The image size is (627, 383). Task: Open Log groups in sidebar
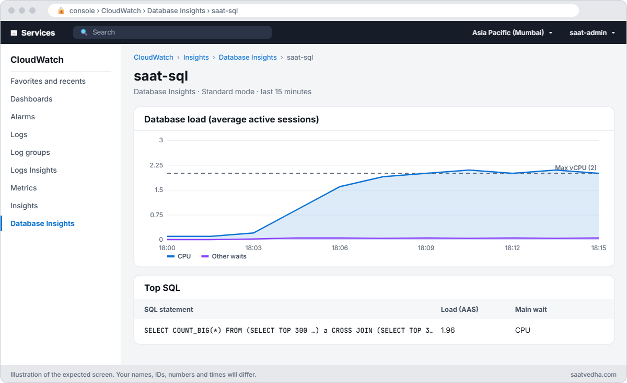click(x=30, y=152)
